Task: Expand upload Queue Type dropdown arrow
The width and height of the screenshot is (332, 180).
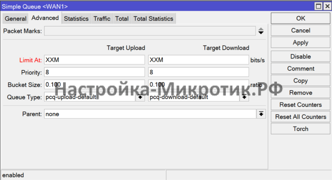Action: (x=140, y=97)
